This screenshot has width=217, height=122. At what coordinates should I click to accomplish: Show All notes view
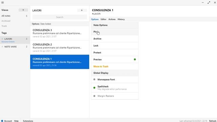15,16
